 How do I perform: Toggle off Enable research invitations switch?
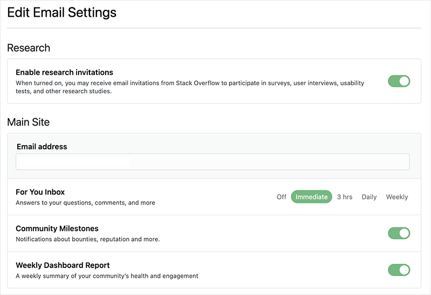pyautogui.click(x=399, y=81)
